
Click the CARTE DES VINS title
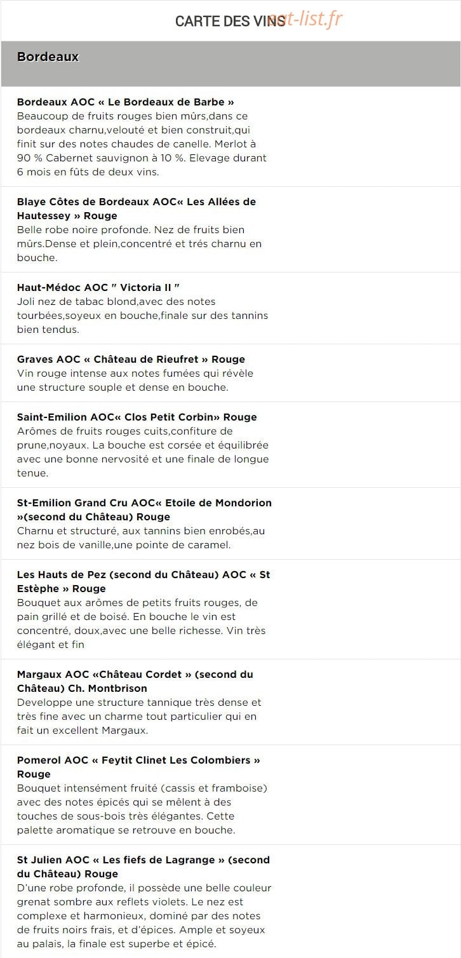click(230, 22)
